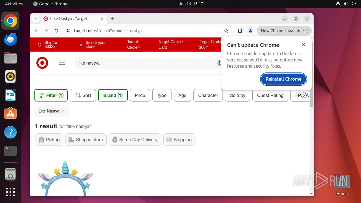Open Ubuntu Software from the dock
The image size is (361, 203).
click(10, 114)
